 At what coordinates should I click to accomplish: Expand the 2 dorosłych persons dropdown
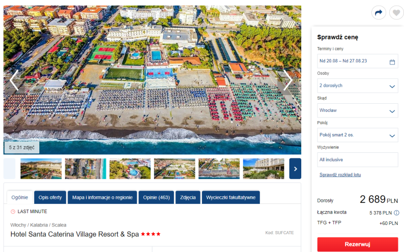357,86
